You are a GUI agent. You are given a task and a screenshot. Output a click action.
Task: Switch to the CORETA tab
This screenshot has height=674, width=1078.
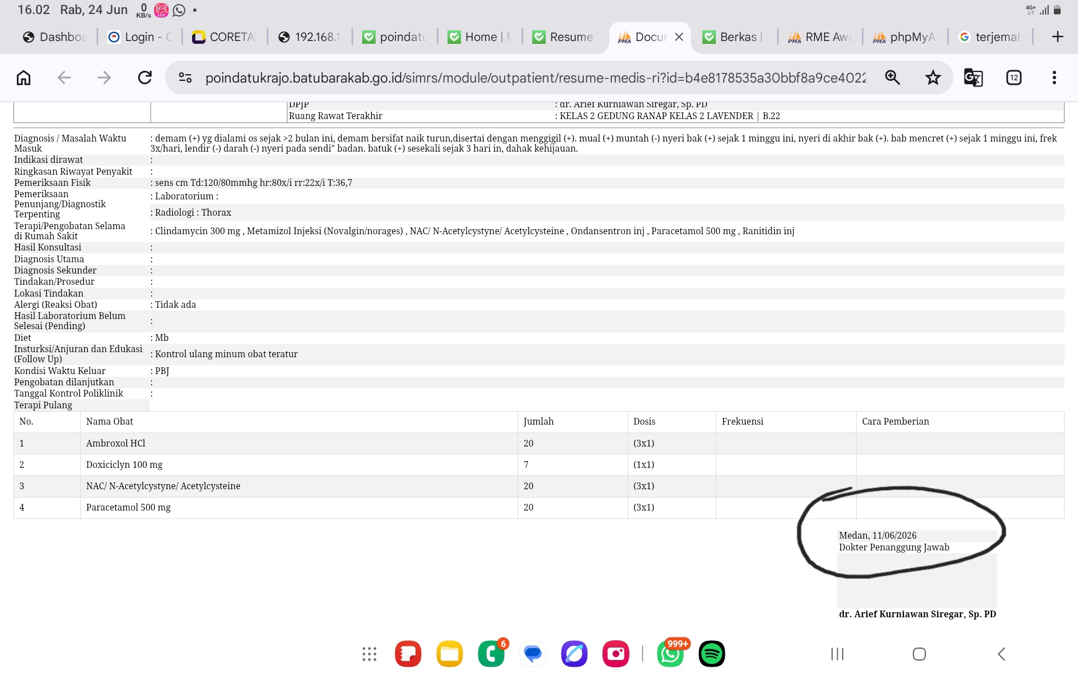(x=225, y=37)
